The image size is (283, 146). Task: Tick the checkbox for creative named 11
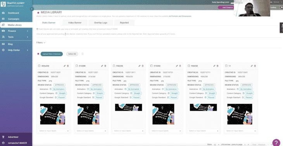pyautogui.click(x=226, y=66)
